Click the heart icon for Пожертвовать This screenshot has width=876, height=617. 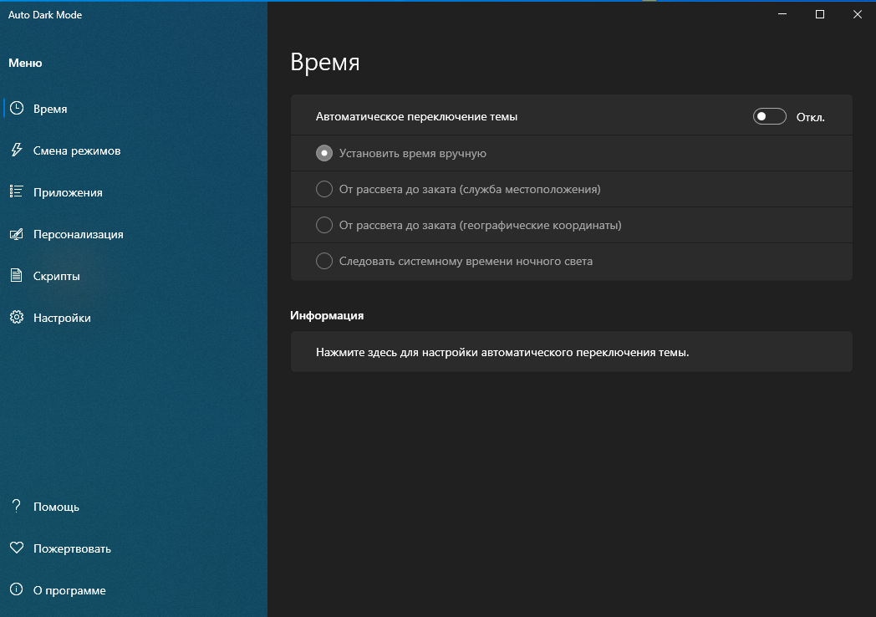(17, 548)
